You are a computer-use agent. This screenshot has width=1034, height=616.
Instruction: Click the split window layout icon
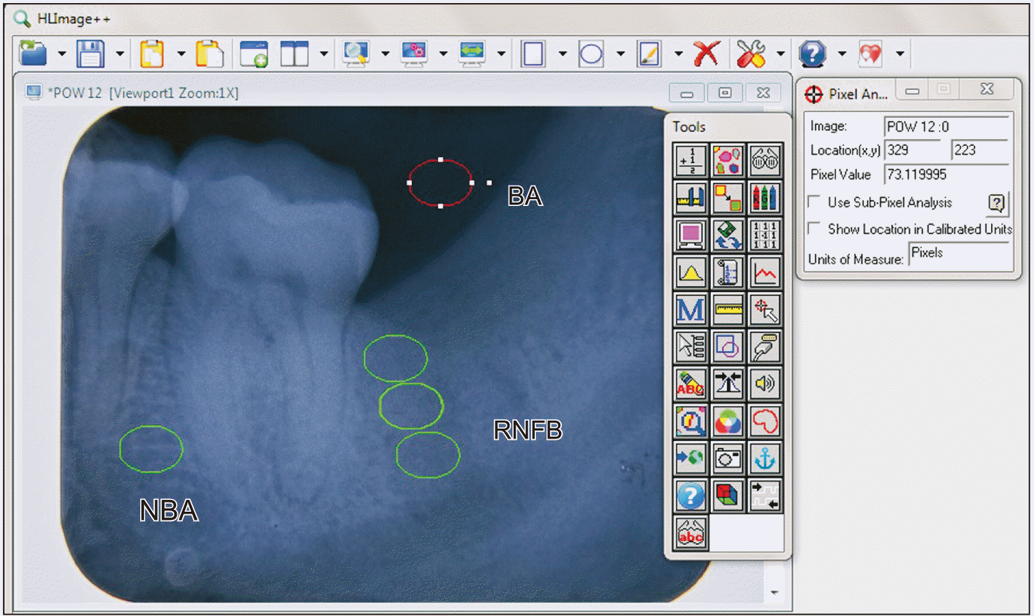coord(295,53)
